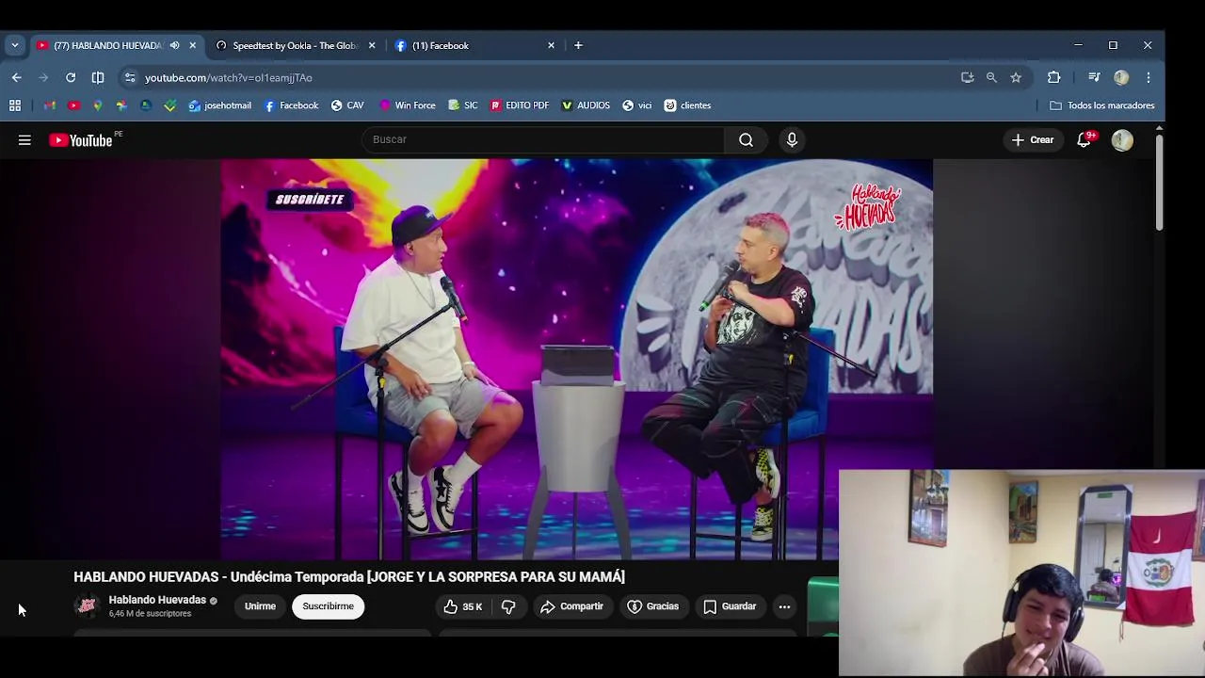Open Google Maps bookmark icon
This screenshot has height=678, width=1205.
(97, 105)
